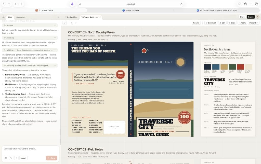Toggle Edit mode in the toolbar
261x164 pixels.
pyautogui.click(x=222, y=23)
